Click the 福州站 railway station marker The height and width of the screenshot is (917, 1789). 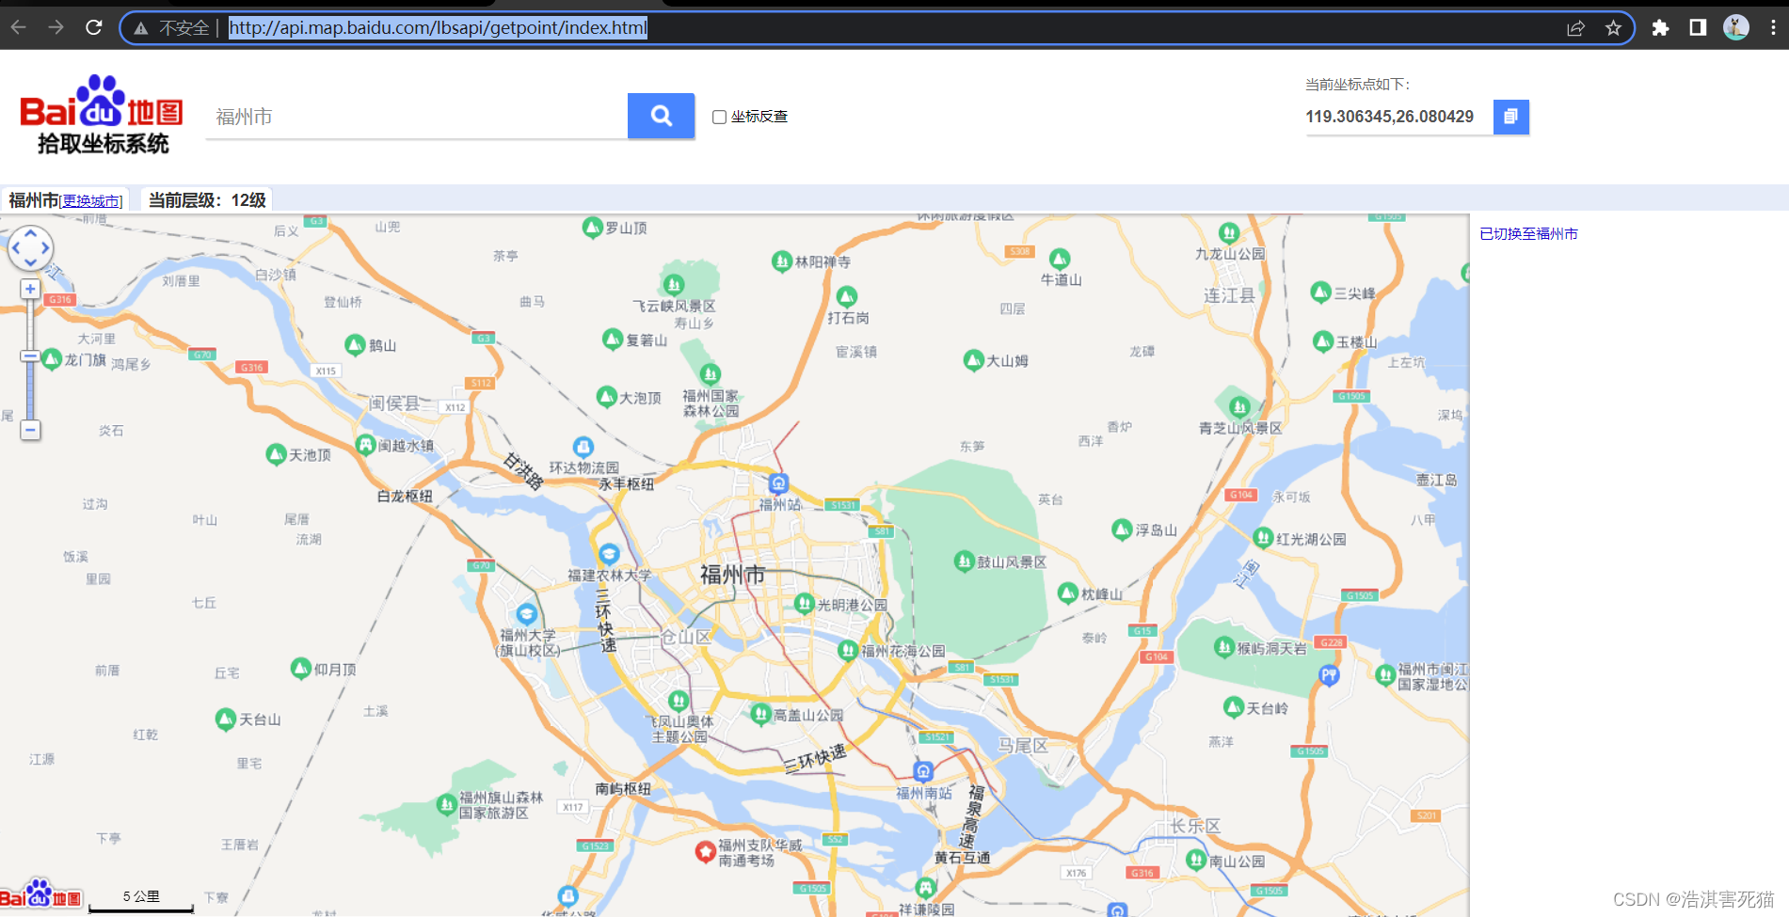pos(778,483)
